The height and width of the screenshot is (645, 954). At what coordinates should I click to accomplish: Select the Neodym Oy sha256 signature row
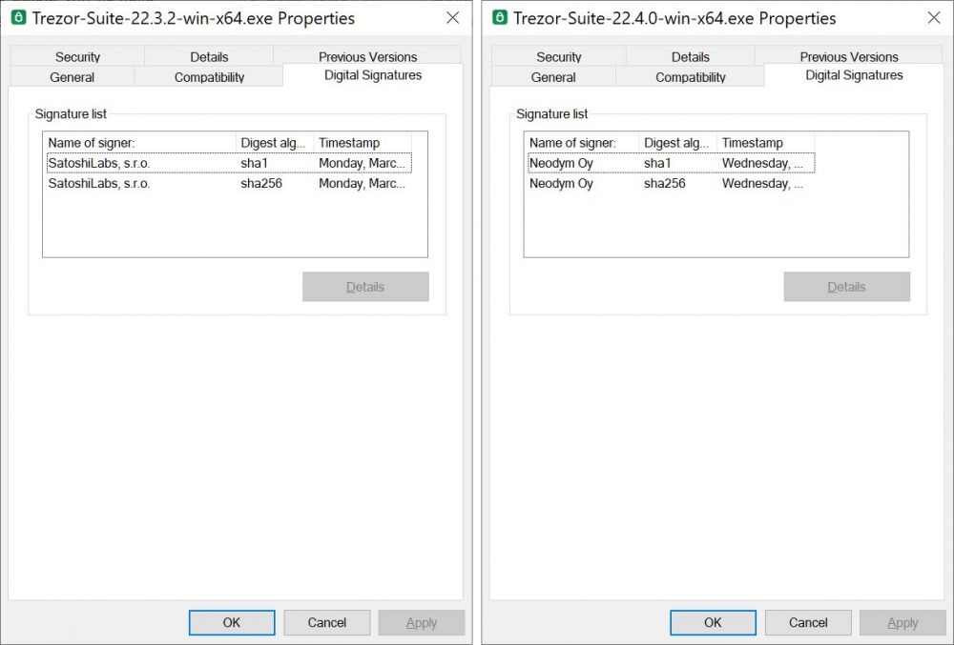coord(671,184)
